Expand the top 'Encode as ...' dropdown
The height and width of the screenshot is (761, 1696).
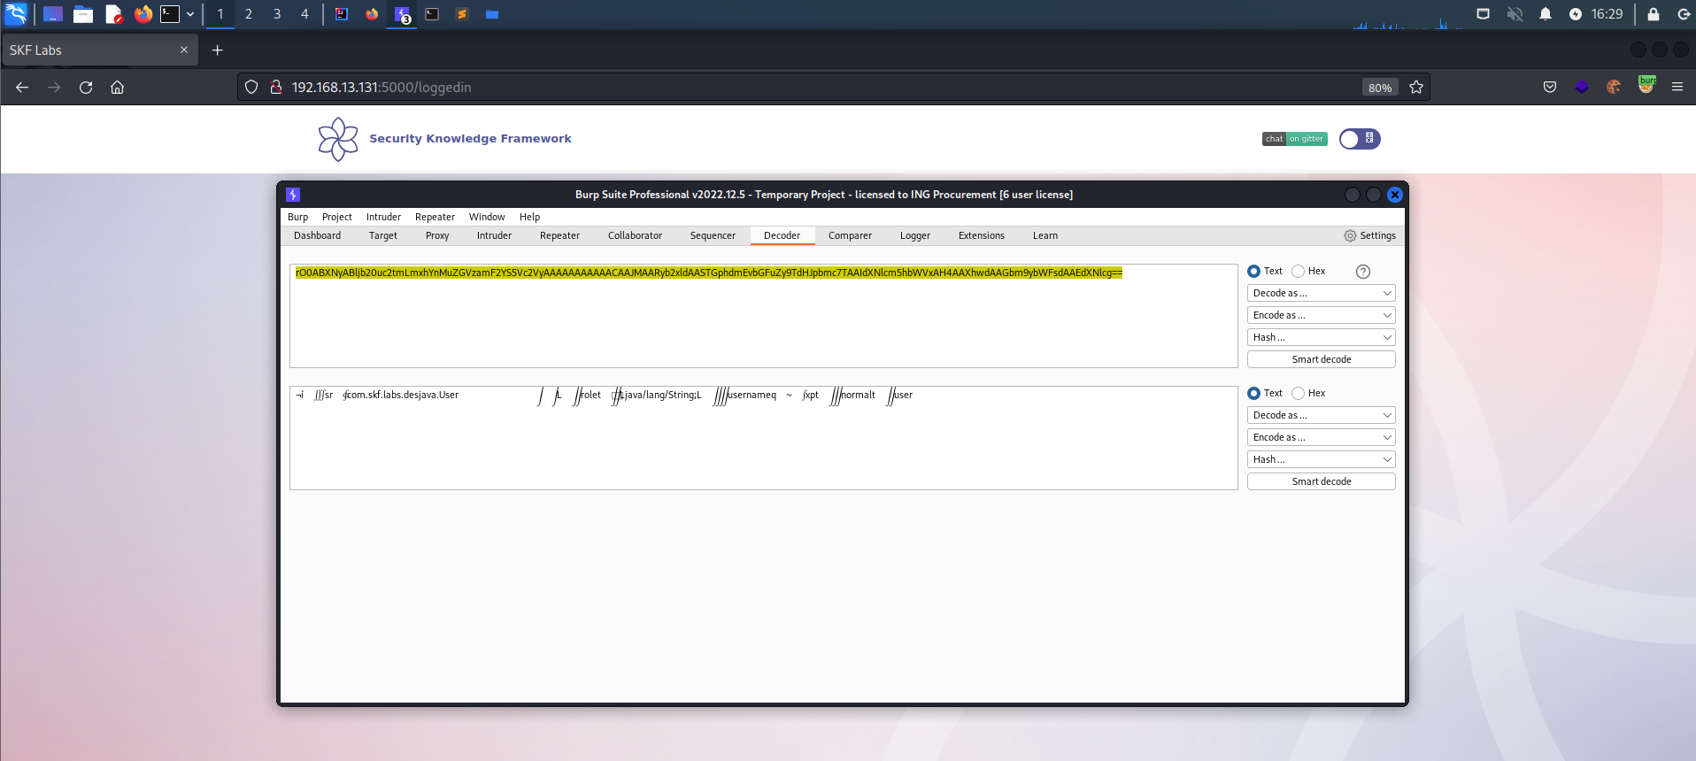point(1322,315)
